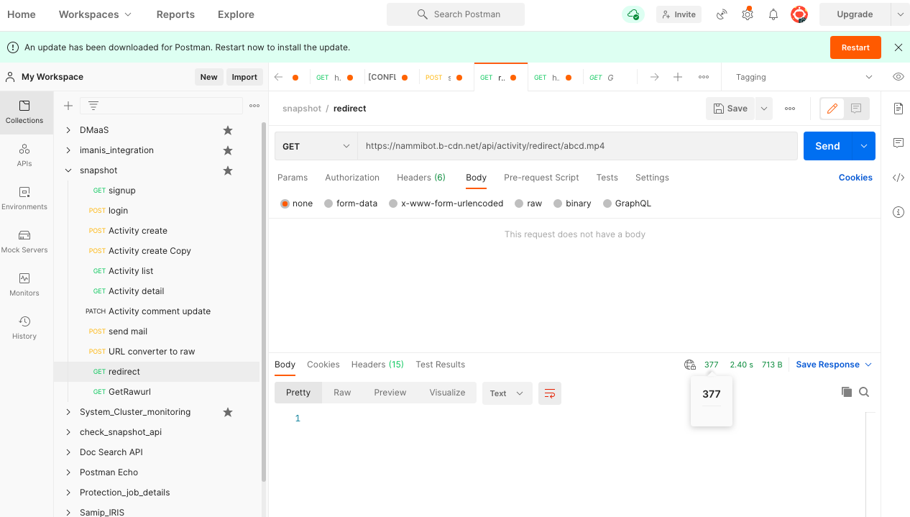Open the Monitors sidebar panel
This screenshot has height=517, width=910.
pyautogui.click(x=24, y=285)
